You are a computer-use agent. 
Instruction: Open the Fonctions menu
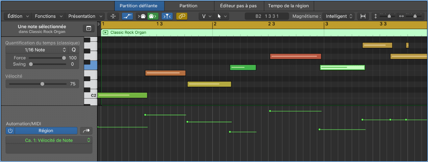48,16
